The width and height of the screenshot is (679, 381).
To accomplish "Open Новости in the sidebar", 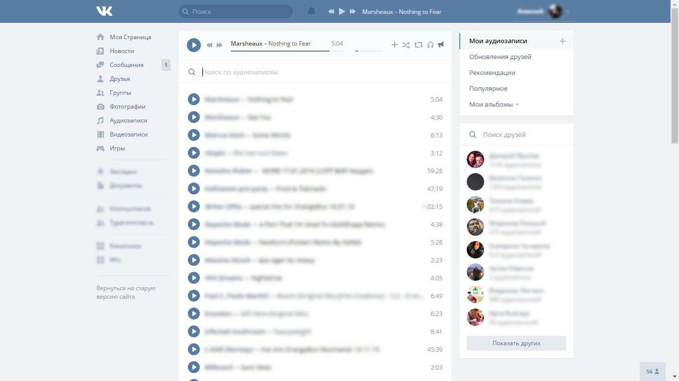I will [122, 51].
